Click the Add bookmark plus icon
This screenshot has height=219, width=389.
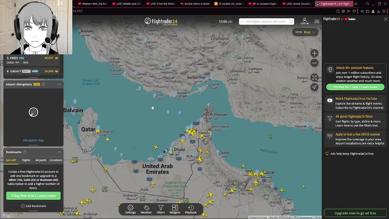[23, 206]
